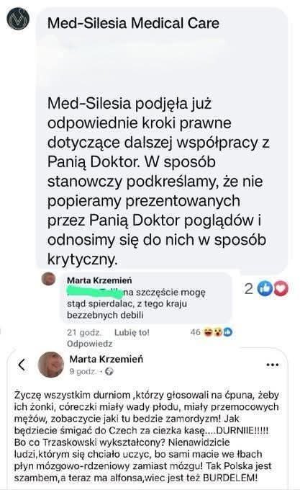This screenshot has width=300, height=490.
Task: Go back using the left chevron arrow
Action: pyautogui.click(x=22, y=365)
